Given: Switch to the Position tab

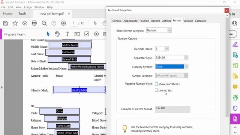Looking at the screenshot, I should [x=144, y=21].
